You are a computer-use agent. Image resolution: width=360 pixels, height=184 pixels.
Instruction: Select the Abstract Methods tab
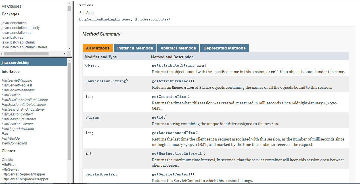coord(178,48)
